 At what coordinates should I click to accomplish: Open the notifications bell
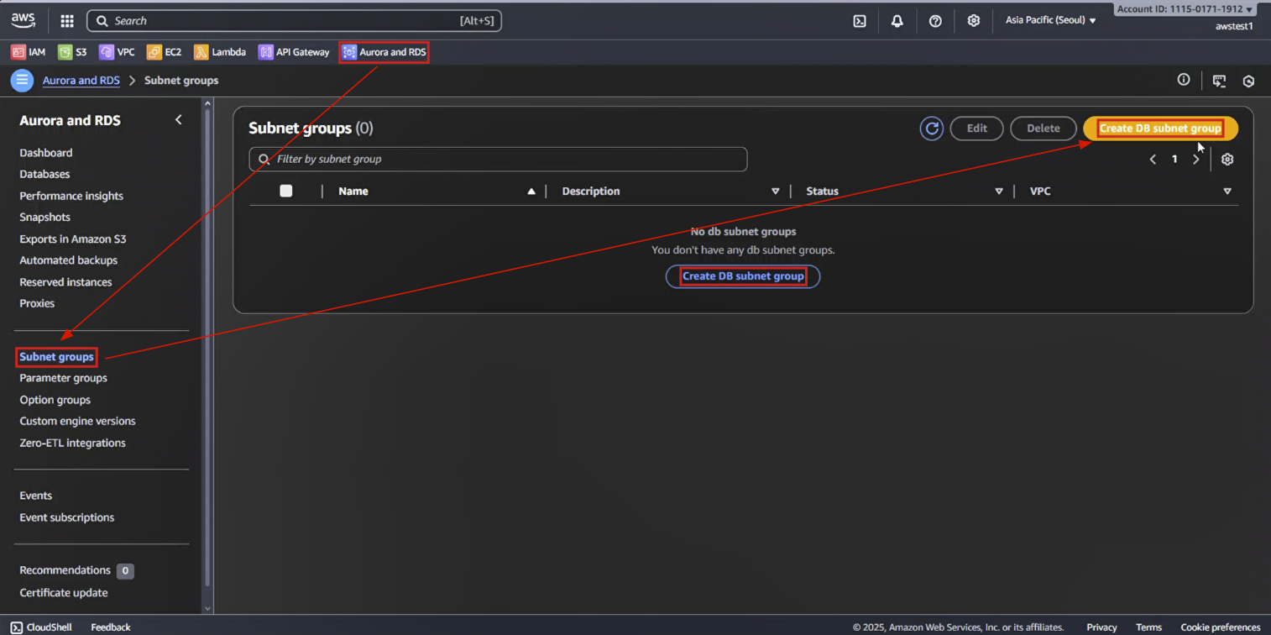pyautogui.click(x=897, y=21)
